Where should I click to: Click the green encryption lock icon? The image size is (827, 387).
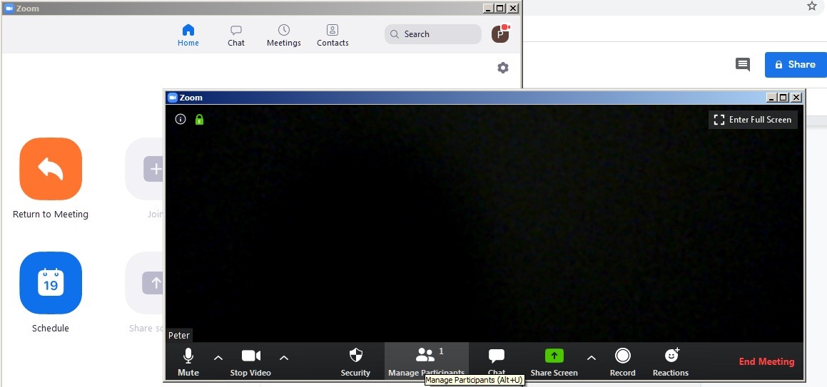[199, 120]
